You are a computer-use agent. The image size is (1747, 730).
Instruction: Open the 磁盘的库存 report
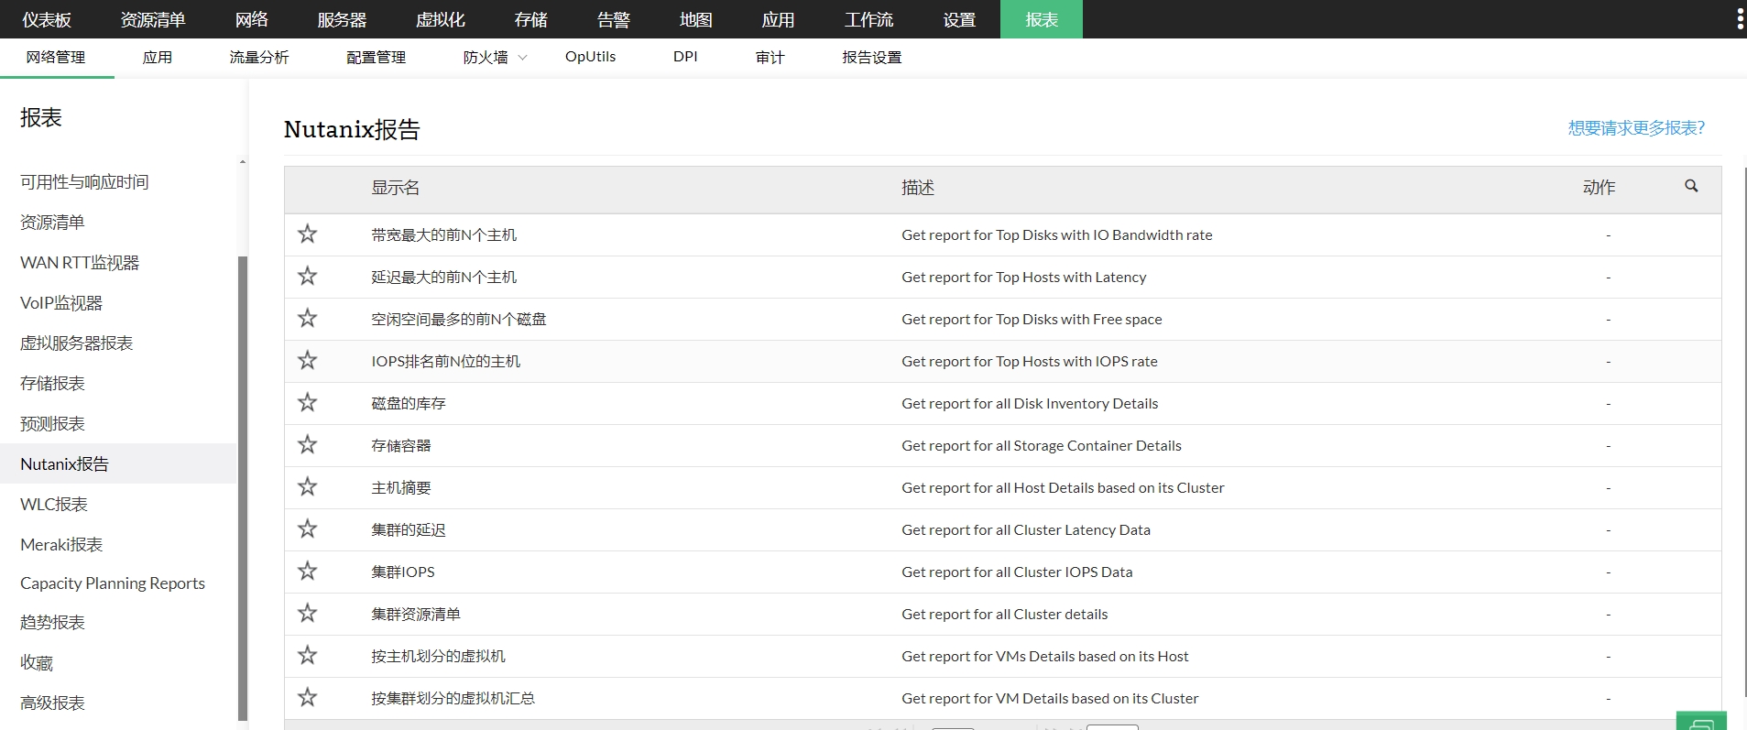coord(409,403)
